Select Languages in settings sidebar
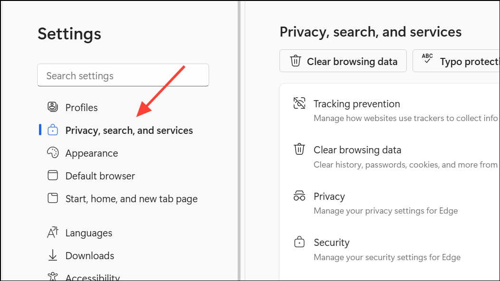This screenshot has height=281, width=500. (89, 233)
